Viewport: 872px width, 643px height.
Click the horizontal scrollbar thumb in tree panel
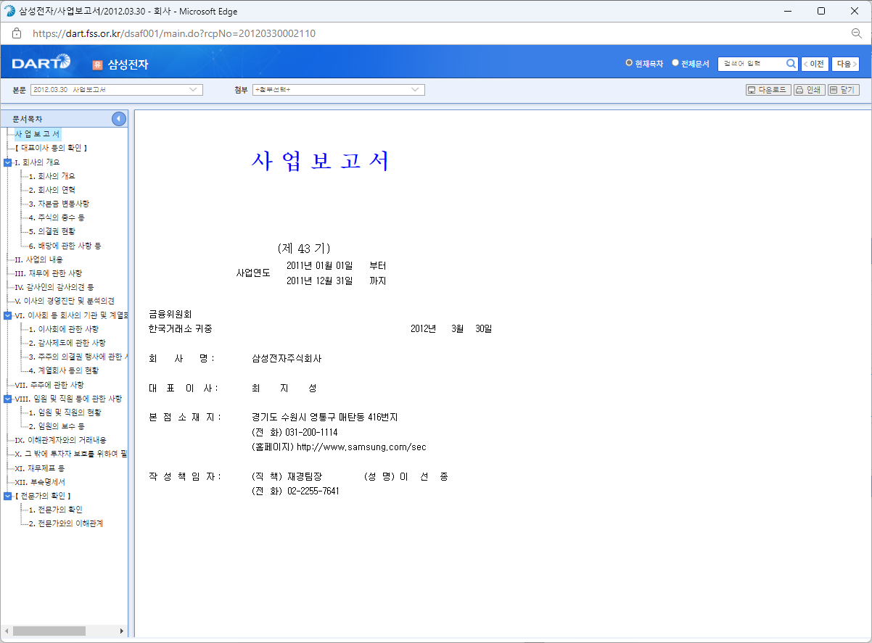(x=49, y=631)
